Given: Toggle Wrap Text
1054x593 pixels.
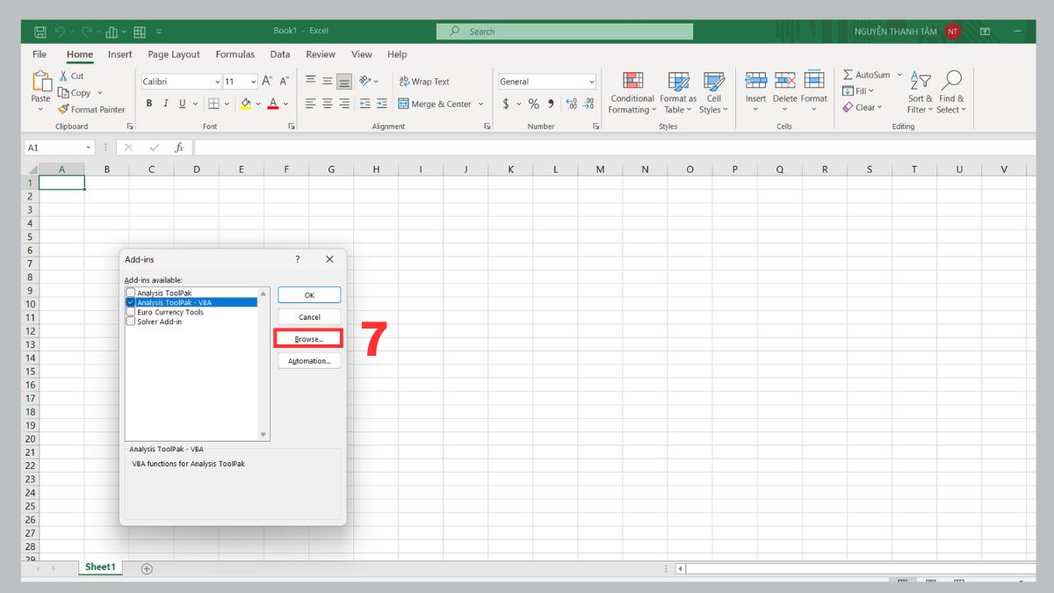Looking at the screenshot, I should tap(424, 81).
